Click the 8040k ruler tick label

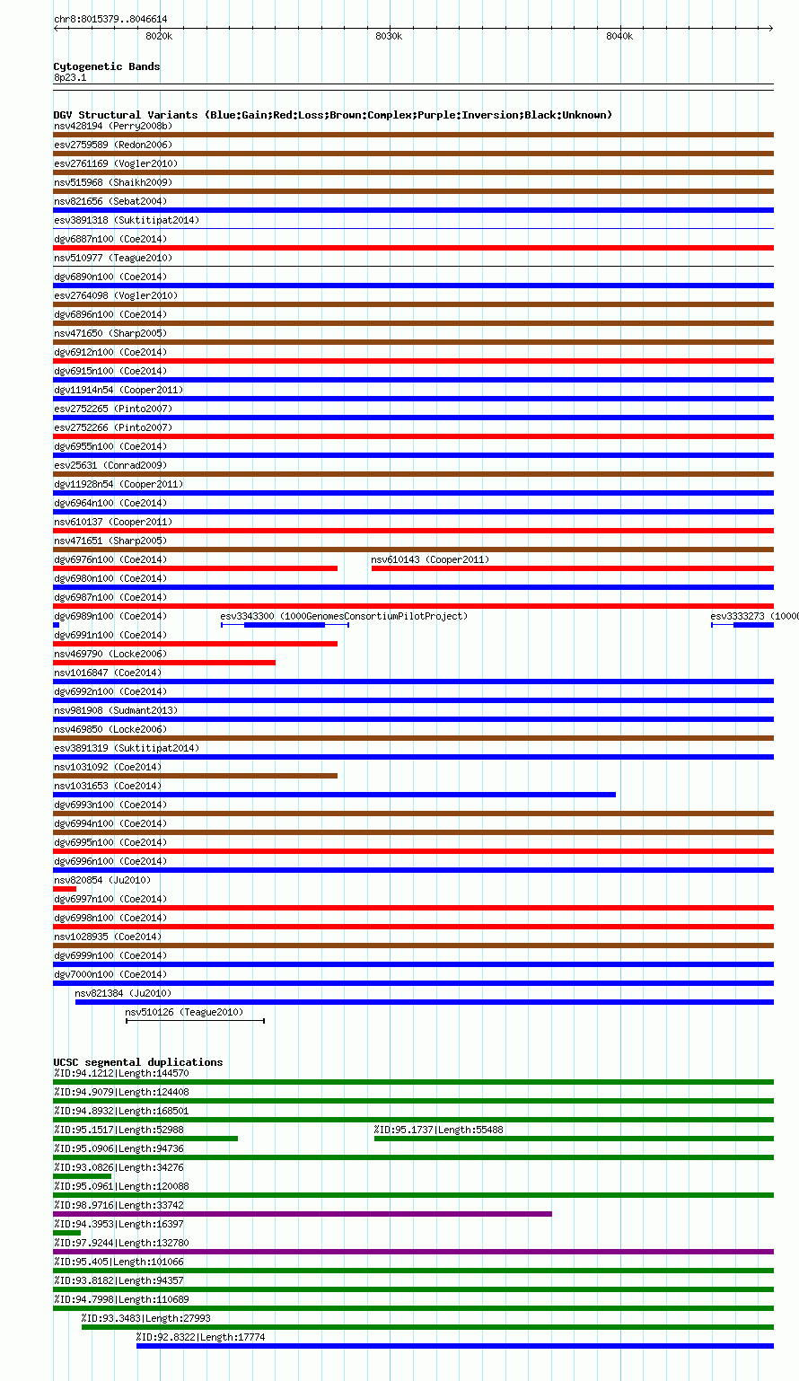coord(619,36)
